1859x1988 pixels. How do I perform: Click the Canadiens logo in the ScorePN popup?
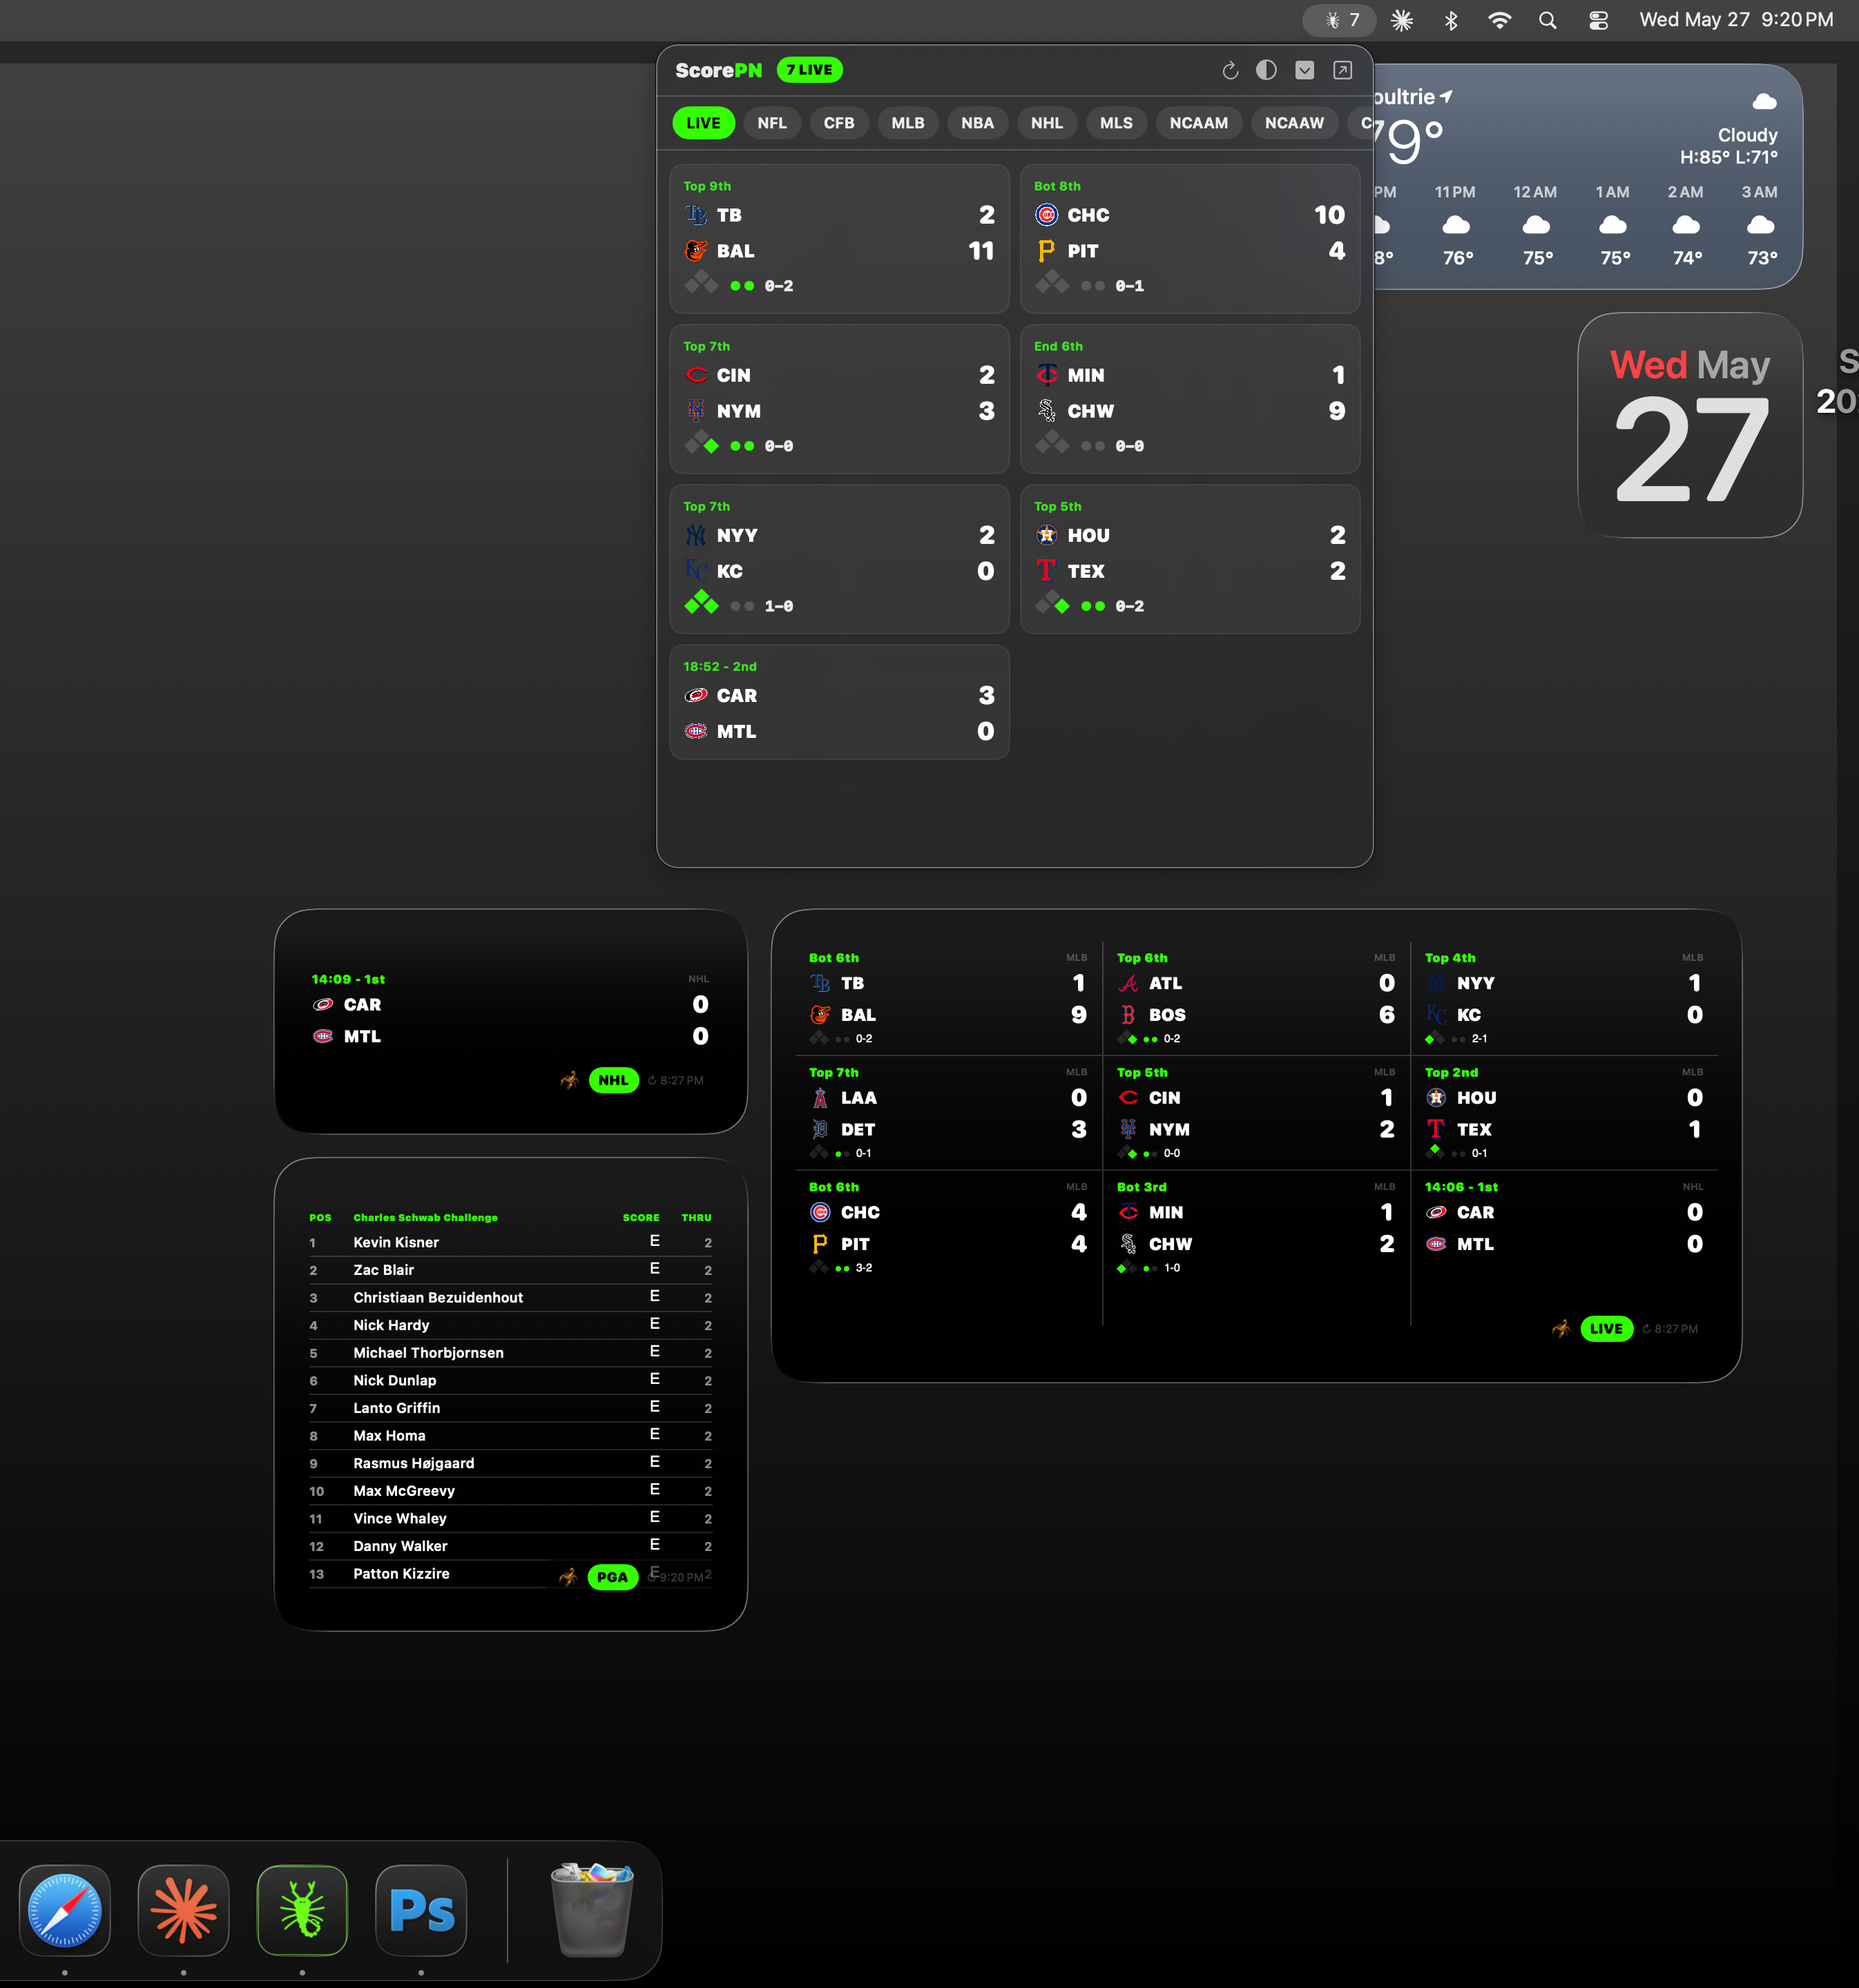pos(696,731)
